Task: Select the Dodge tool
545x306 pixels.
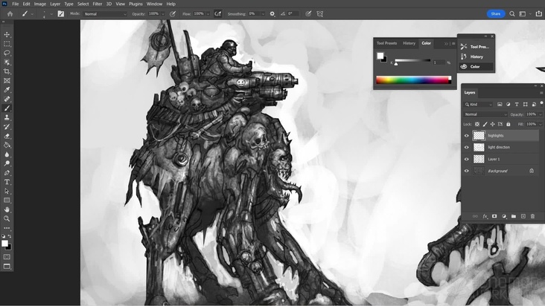Action: pyautogui.click(x=7, y=163)
